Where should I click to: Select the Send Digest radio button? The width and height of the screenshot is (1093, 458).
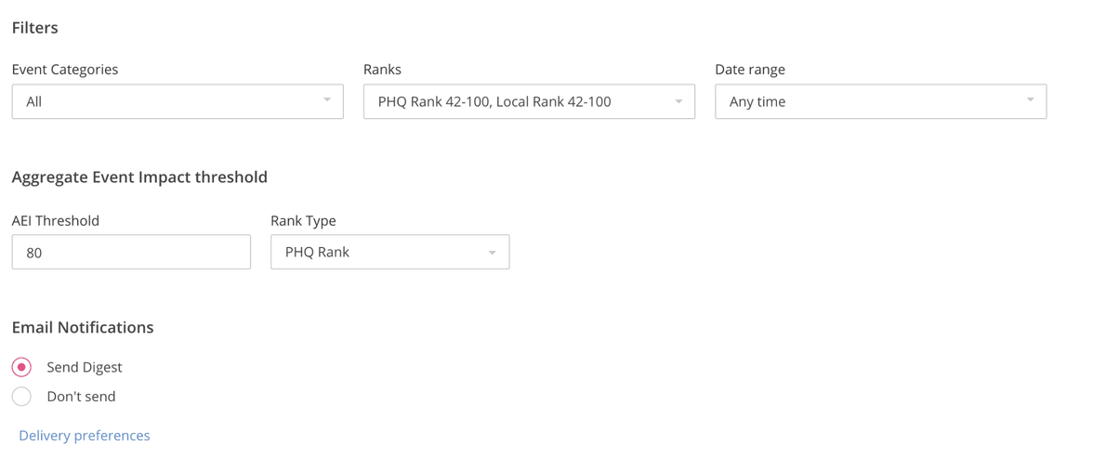coord(21,367)
